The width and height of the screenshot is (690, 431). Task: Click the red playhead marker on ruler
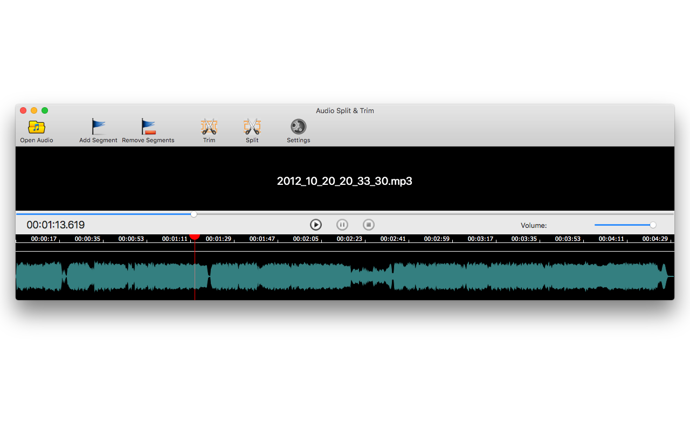(x=195, y=236)
